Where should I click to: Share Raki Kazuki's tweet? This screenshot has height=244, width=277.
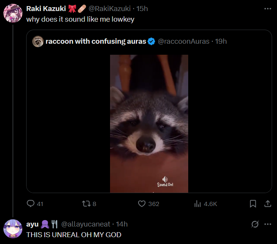[x=268, y=204]
